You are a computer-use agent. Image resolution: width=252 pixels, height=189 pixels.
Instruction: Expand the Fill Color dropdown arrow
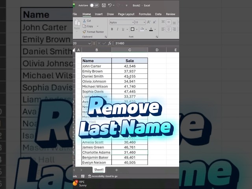click(x=146, y=29)
